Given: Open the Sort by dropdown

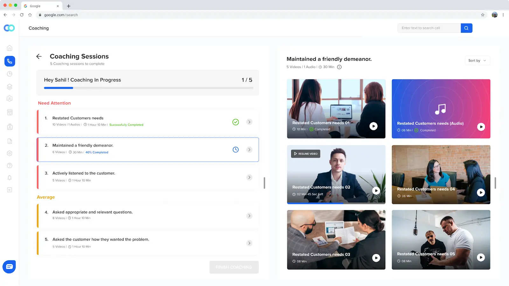Looking at the screenshot, I should point(477,60).
